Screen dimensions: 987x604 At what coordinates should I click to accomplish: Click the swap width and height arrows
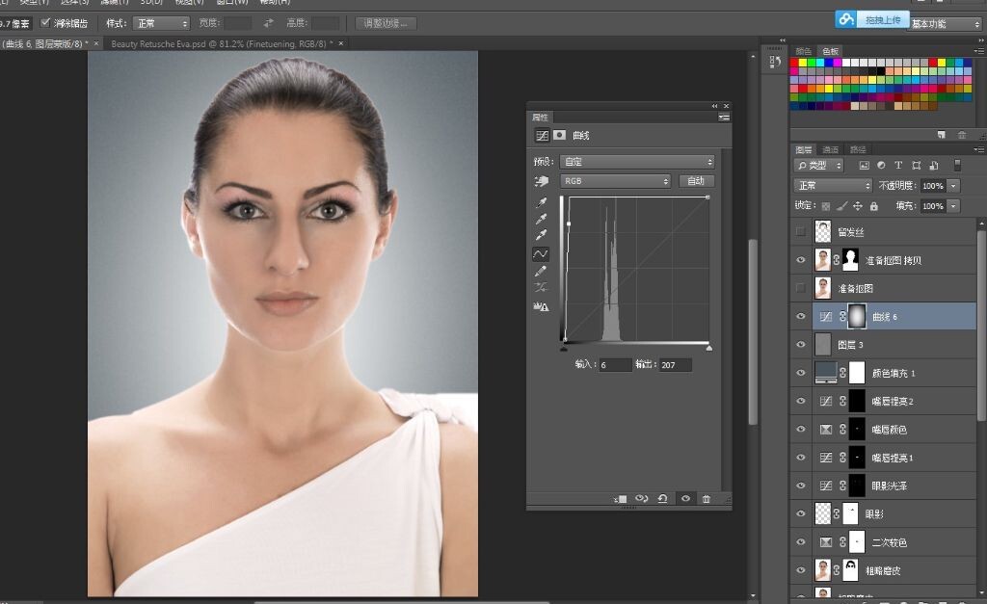(269, 23)
